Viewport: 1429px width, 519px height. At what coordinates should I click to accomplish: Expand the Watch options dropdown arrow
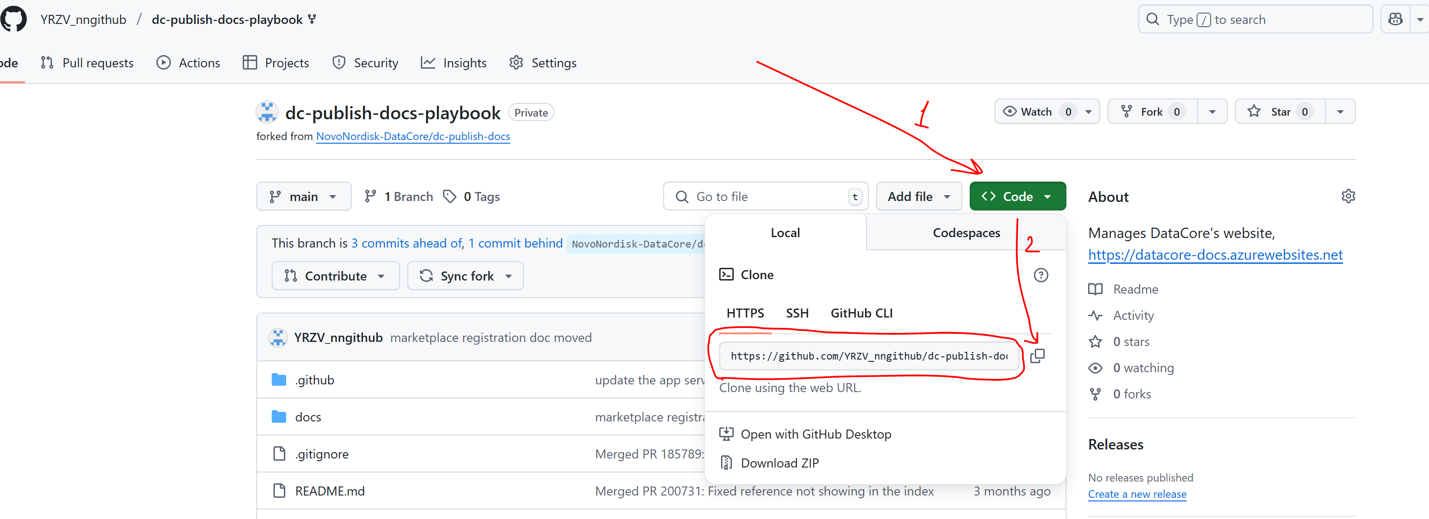click(1089, 112)
